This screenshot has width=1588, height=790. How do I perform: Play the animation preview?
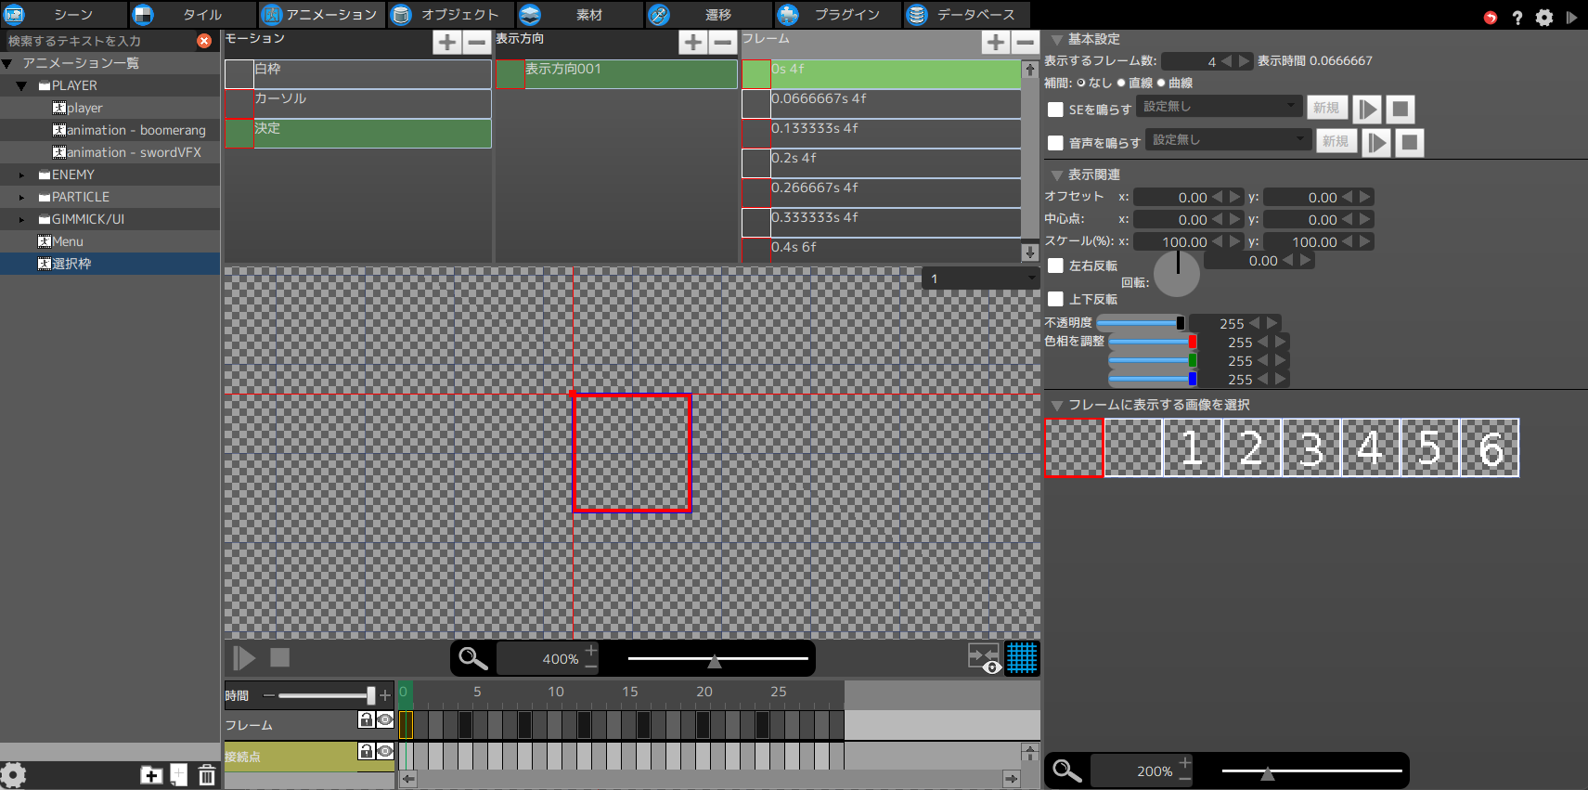[x=244, y=658]
